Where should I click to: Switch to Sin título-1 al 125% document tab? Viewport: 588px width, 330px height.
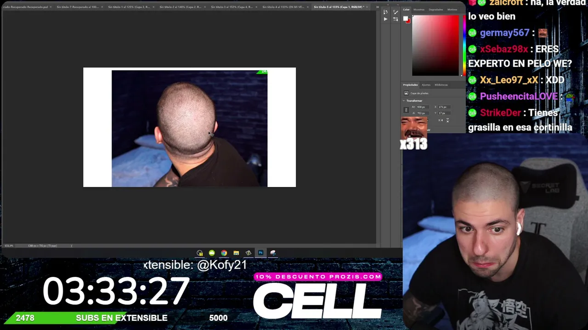coord(129,7)
